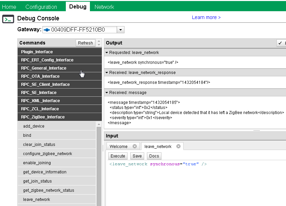This screenshot has width=286, height=206.
Task: Switch to the Configuration tab
Action: coord(41,7)
